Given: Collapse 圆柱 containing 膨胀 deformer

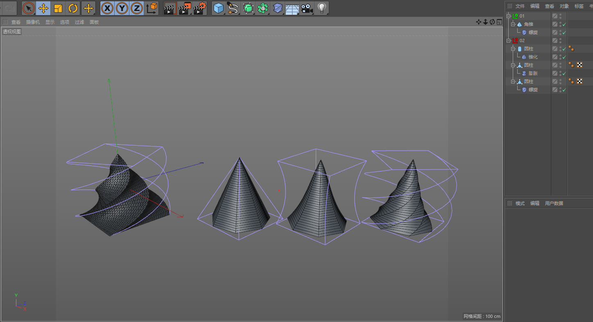Looking at the screenshot, I should coord(513,65).
